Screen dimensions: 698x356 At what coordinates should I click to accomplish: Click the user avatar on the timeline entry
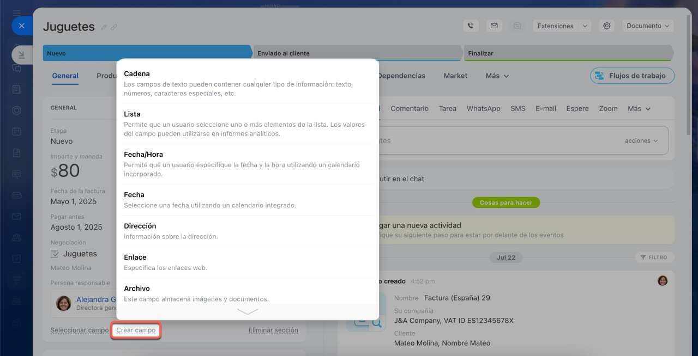click(x=663, y=281)
